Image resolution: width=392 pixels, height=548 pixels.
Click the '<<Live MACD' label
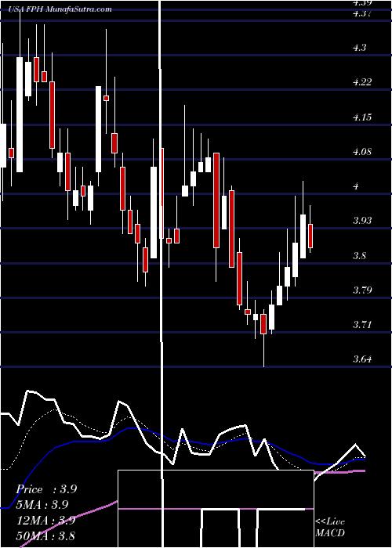330,527
